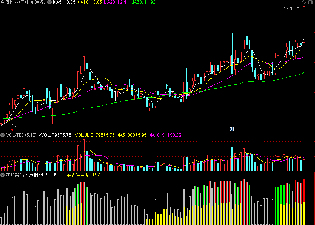This screenshot has height=225, width=315.
Task: Click the 10.17 low price label
Action: [11, 125]
